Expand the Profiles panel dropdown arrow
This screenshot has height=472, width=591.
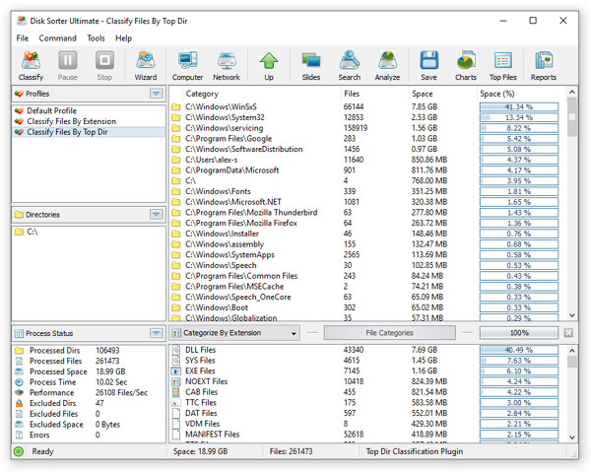tap(156, 94)
